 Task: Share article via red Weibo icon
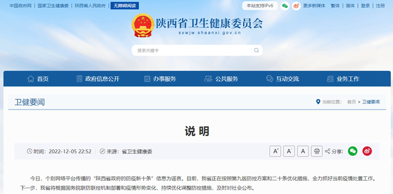click(x=367, y=151)
